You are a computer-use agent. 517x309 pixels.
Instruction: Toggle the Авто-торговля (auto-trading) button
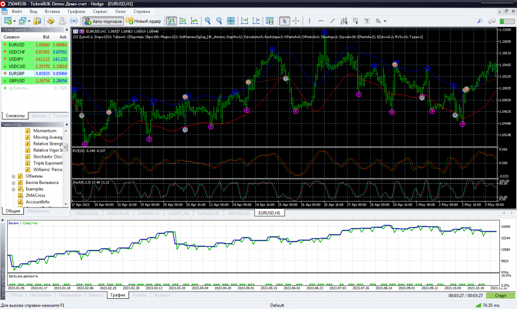(103, 21)
